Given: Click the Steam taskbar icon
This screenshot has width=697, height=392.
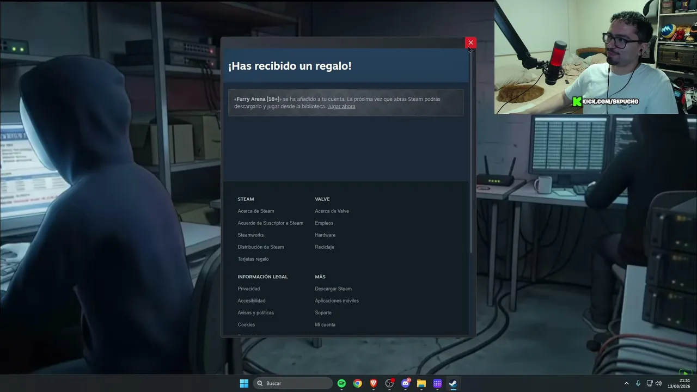Looking at the screenshot, I should (x=453, y=383).
